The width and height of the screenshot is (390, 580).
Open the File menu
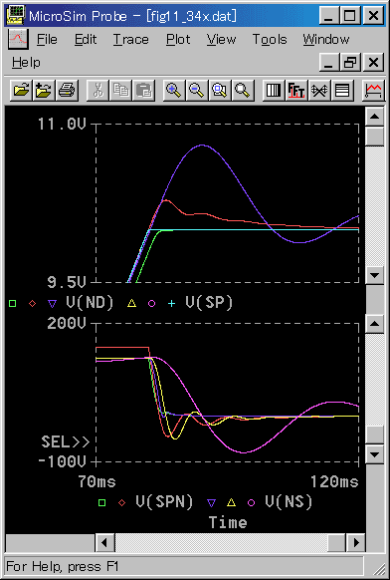coord(47,39)
